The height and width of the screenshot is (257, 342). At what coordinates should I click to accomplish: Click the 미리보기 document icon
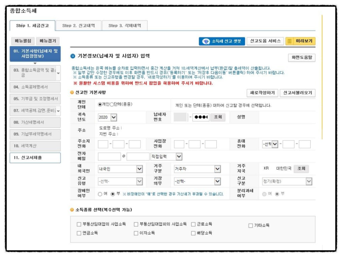(290, 41)
